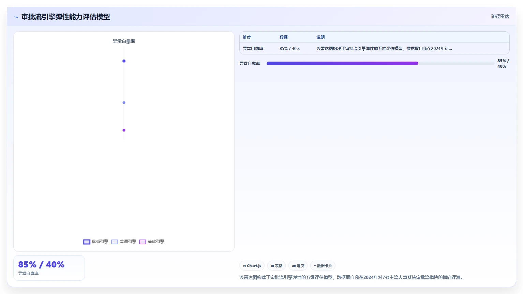Click the sparkle icon in the 数据卡片 chip
The height and width of the screenshot is (294, 523).
pos(315,266)
